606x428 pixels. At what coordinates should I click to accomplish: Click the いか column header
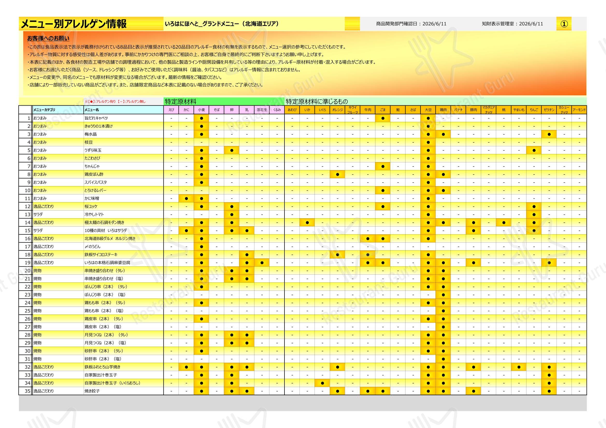pyautogui.click(x=307, y=110)
